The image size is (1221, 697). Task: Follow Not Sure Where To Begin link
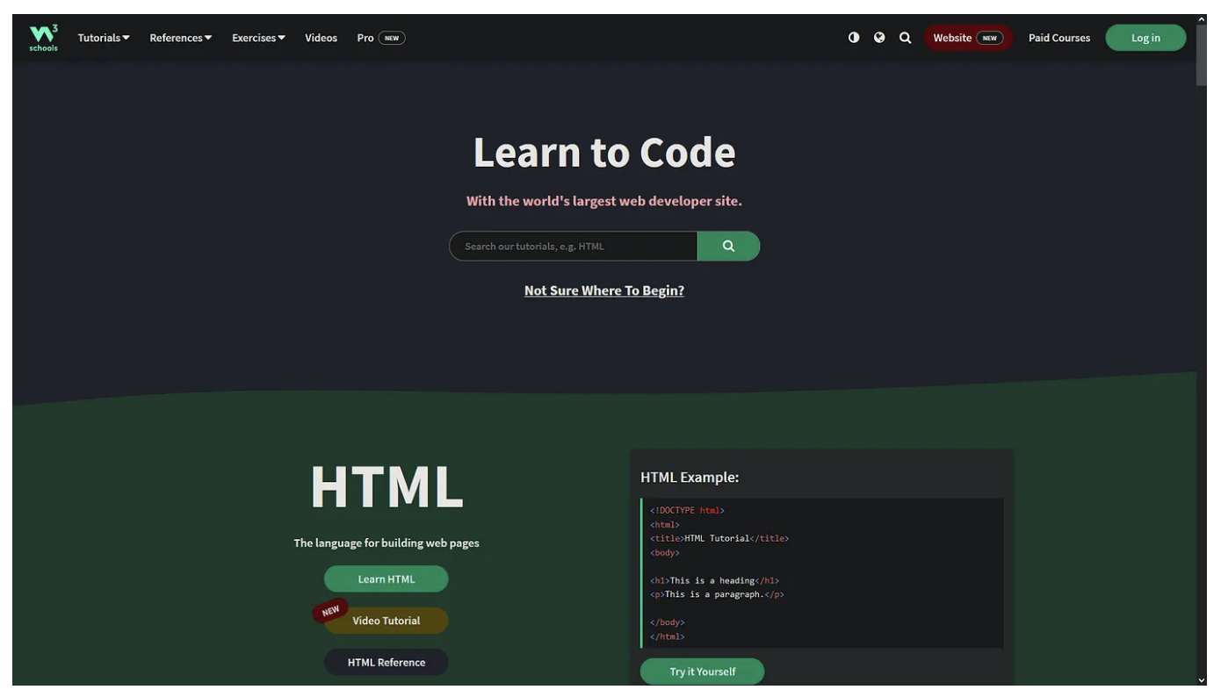tap(604, 291)
